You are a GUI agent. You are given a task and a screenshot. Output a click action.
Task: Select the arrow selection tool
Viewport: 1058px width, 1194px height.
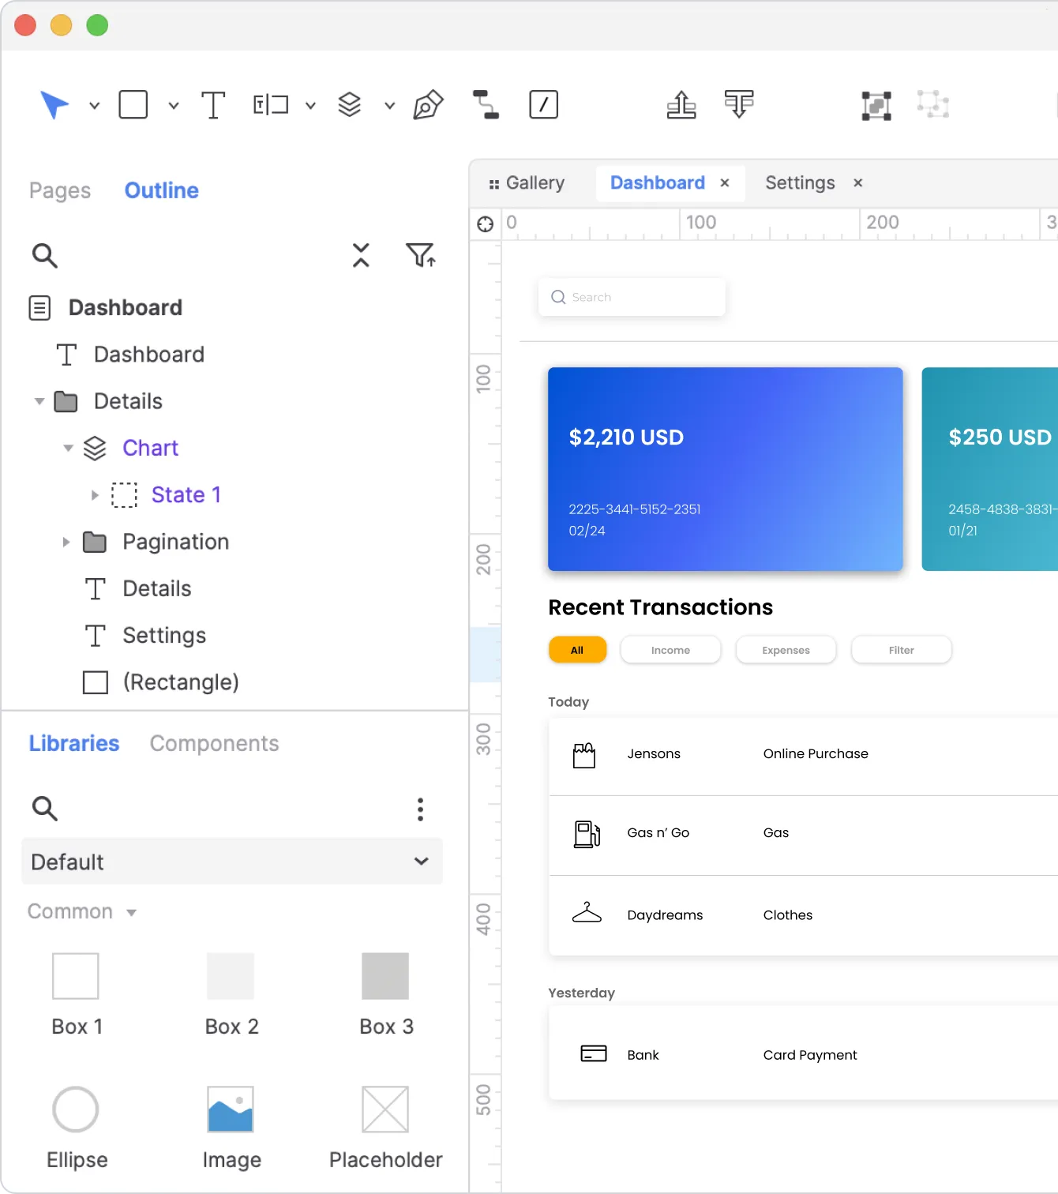tap(54, 104)
